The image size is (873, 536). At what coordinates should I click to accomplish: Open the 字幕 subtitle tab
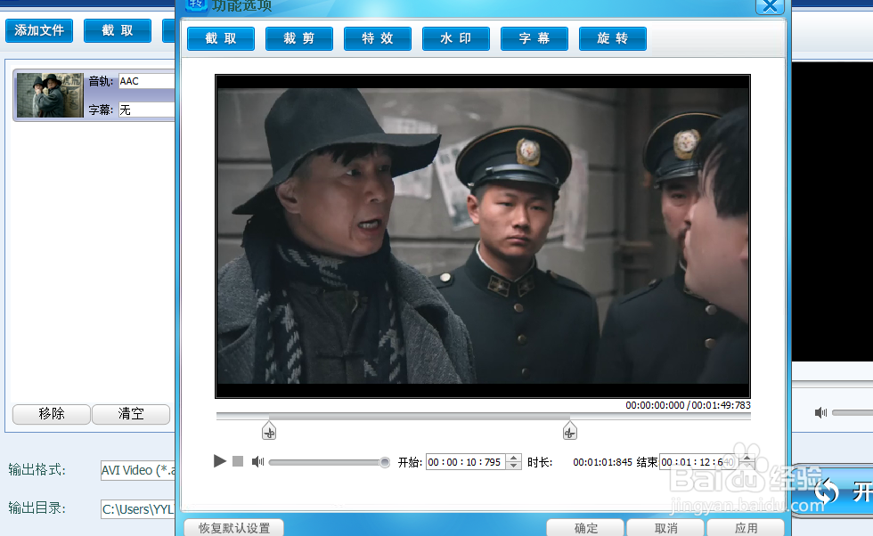pyautogui.click(x=534, y=38)
